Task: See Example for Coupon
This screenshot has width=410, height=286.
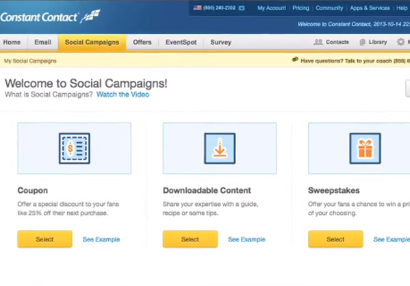Action: [101, 239]
